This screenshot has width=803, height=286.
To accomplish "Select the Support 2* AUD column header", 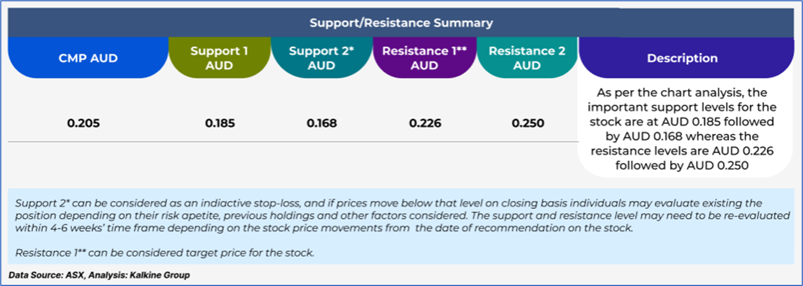I will [x=321, y=58].
